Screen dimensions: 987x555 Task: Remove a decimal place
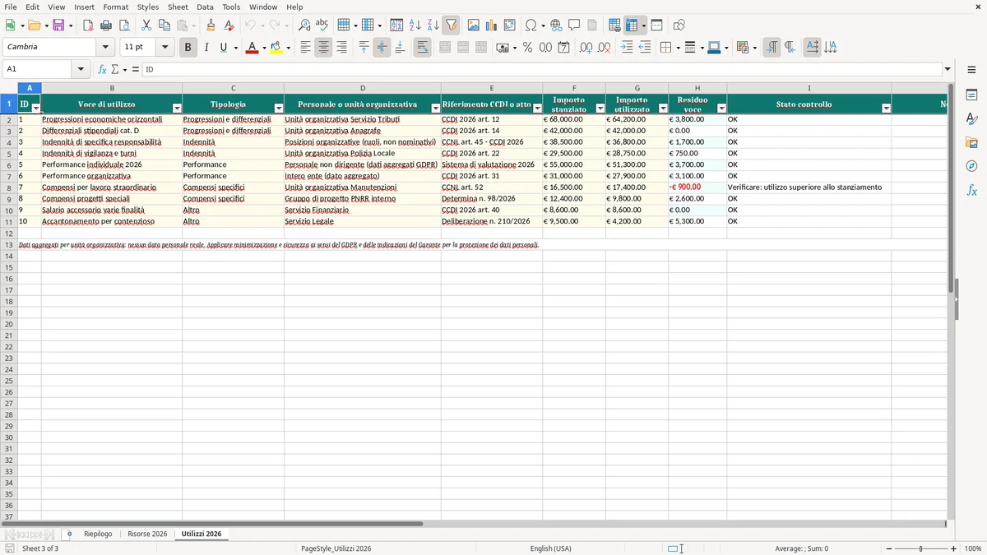[605, 48]
